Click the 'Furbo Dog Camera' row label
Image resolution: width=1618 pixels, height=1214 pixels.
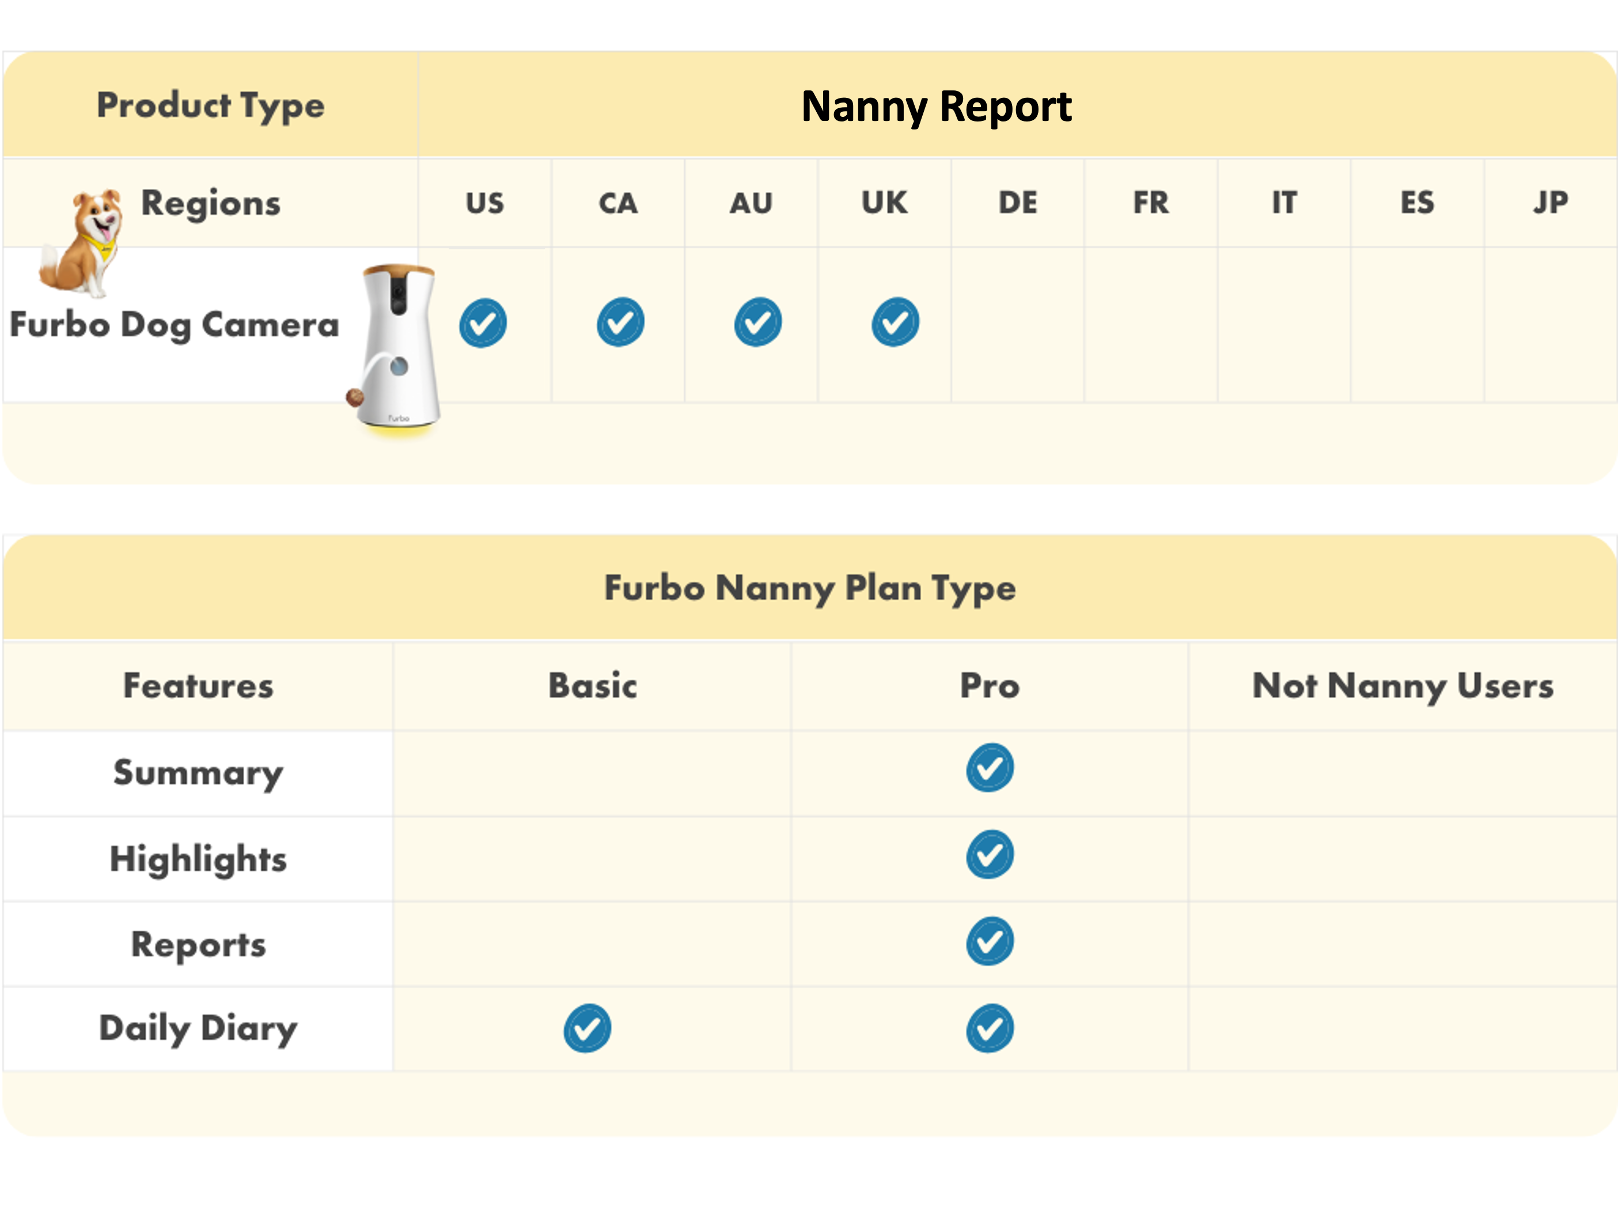pyautogui.click(x=174, y=325)
